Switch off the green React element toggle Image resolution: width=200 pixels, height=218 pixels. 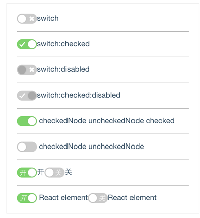27,198
